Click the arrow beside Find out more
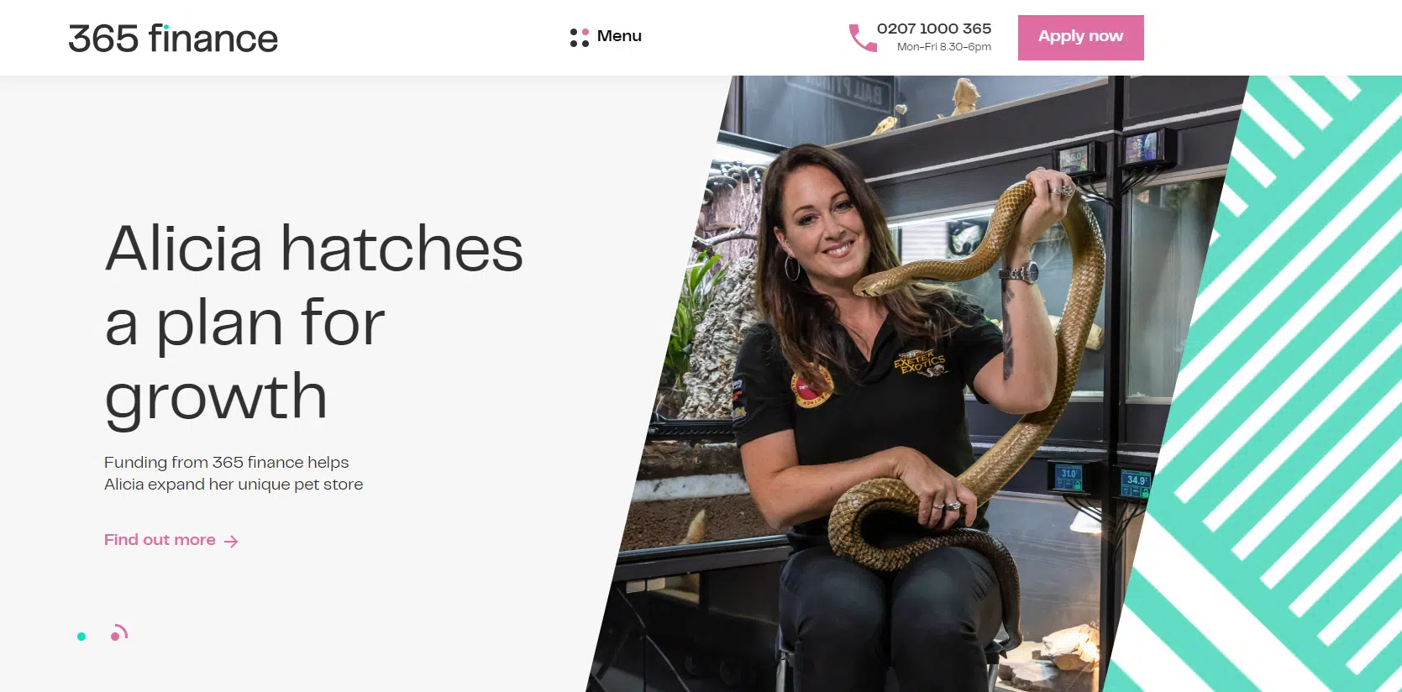1402x692 pixels. tap(232, 542)
